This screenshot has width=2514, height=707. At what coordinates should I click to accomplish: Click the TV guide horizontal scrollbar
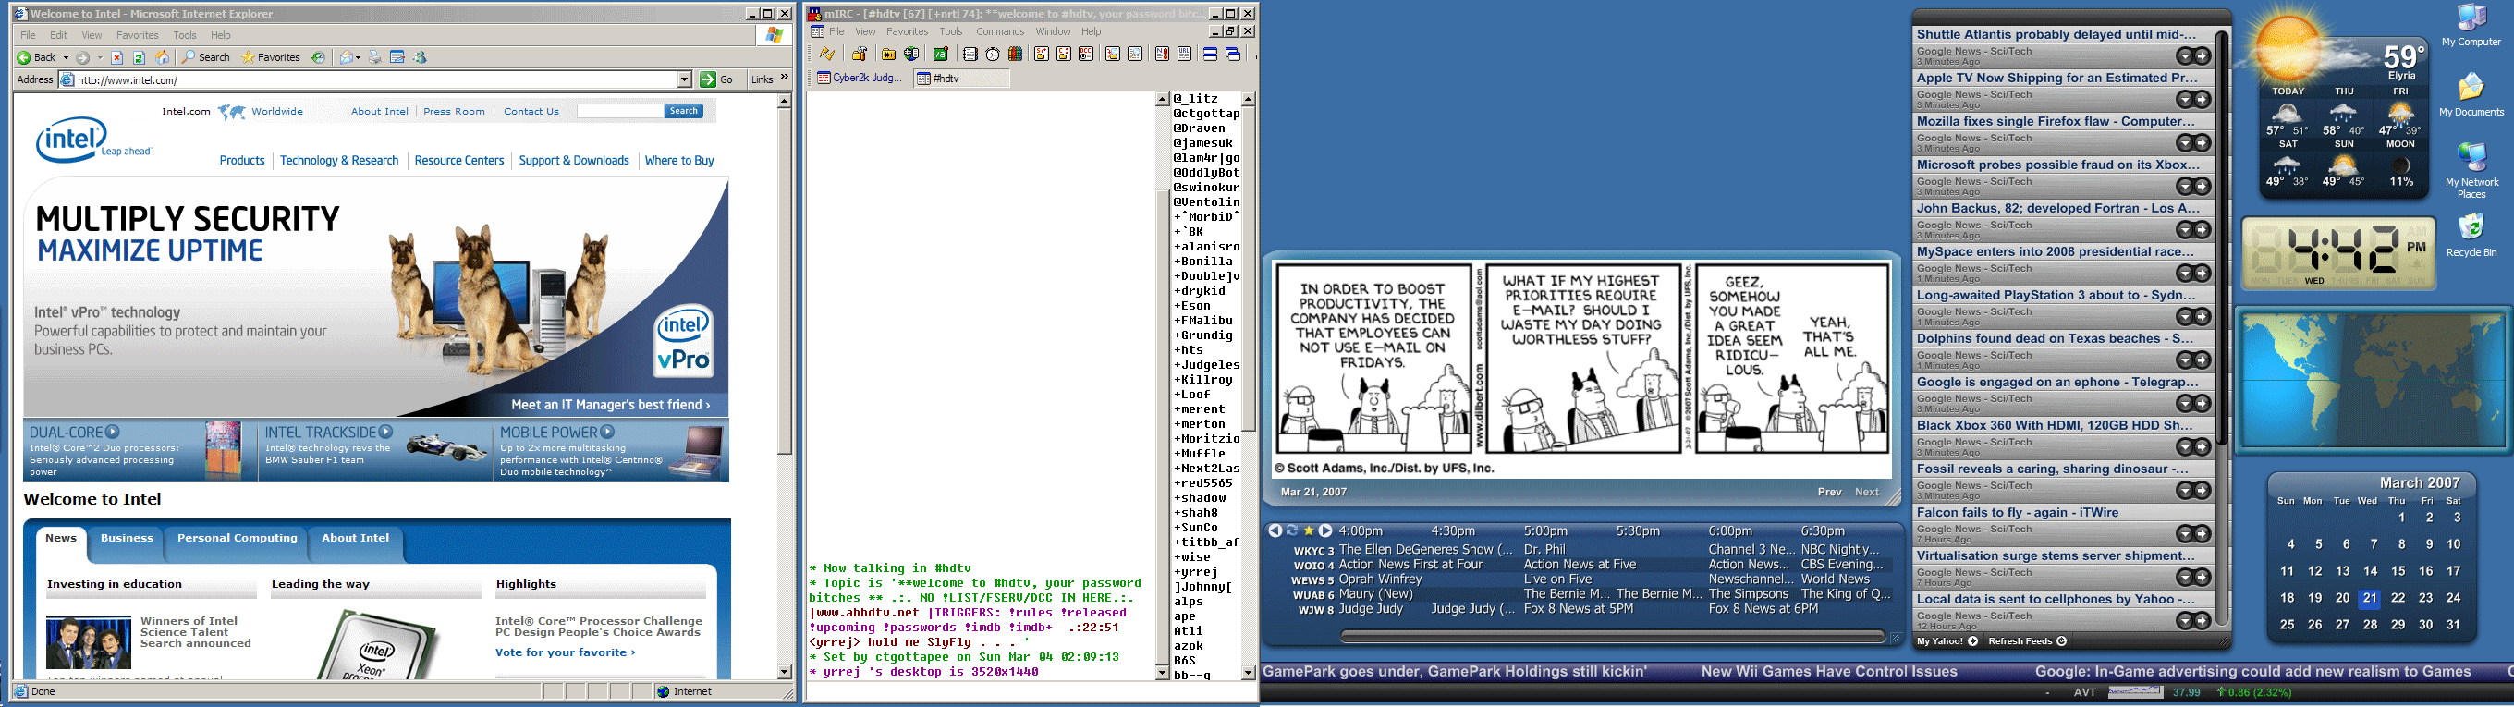tap(1610, 637)
